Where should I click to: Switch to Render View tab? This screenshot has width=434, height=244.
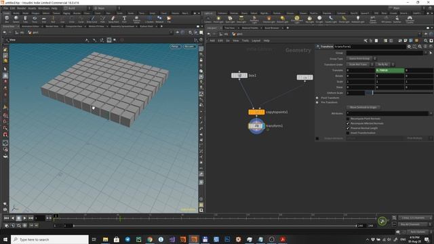point(52,26)
